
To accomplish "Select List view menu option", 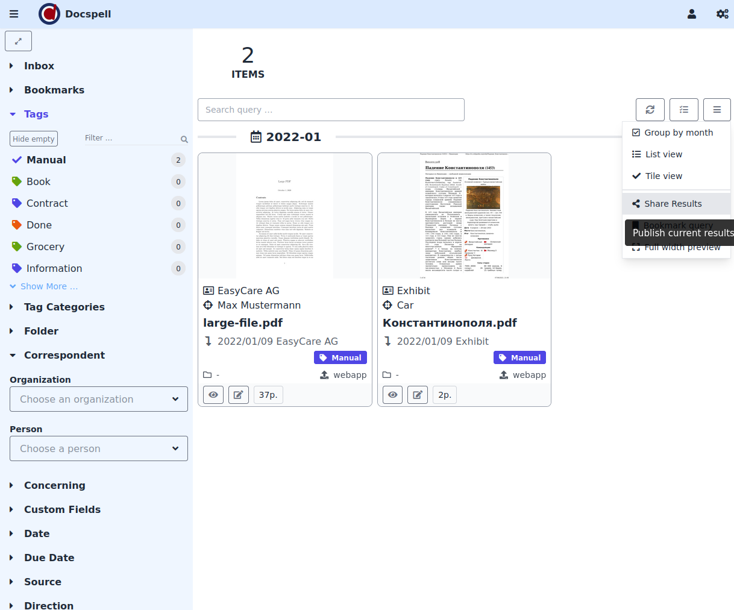I will click(x=663, y=154).
